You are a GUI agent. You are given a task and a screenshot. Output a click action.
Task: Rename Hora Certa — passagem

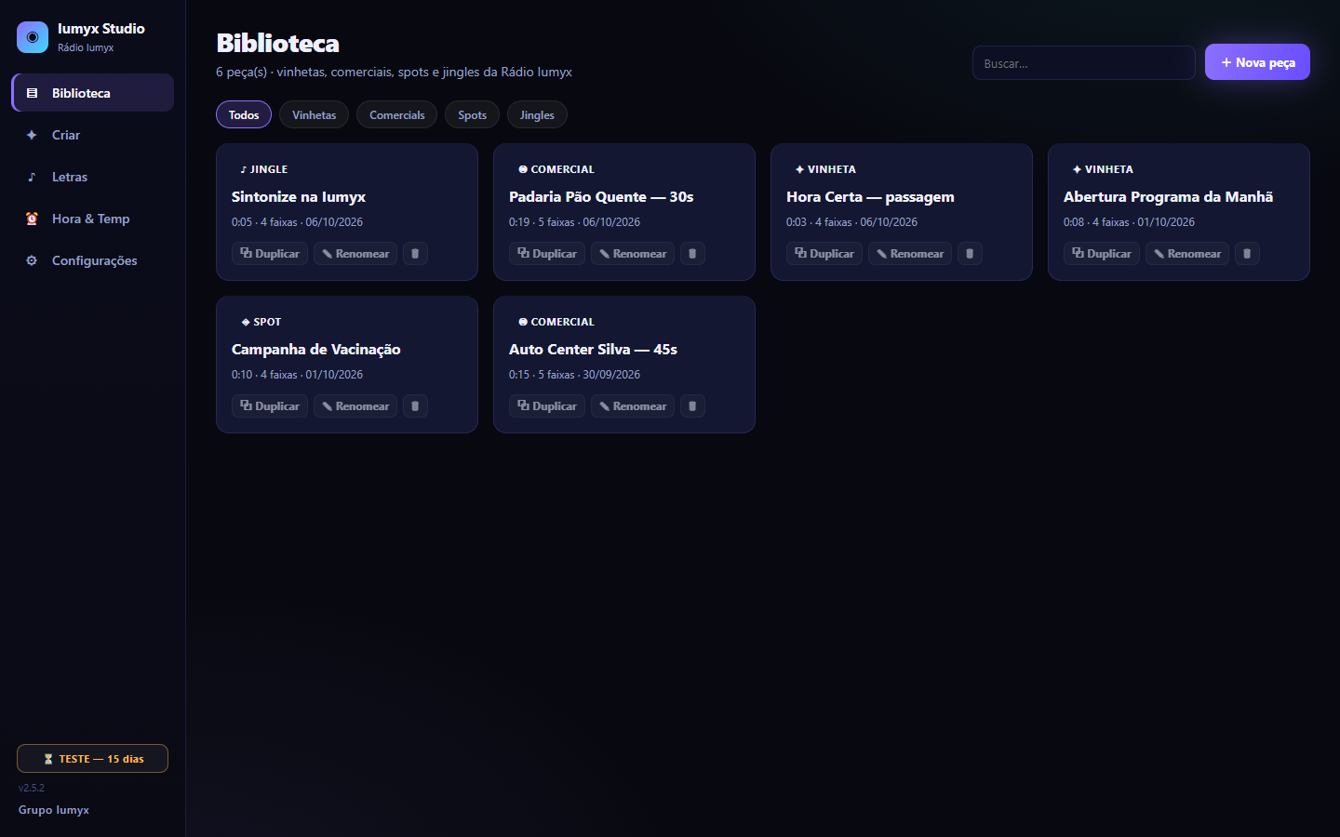(910, 254)
